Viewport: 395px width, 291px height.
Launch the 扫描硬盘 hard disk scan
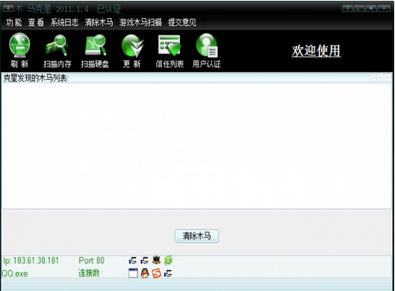[95, 50]
